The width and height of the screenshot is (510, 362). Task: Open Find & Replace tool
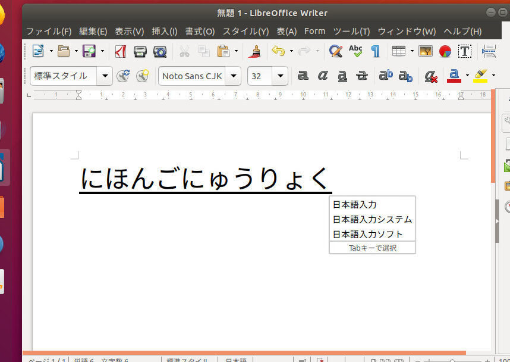click(x=336, y=51)
